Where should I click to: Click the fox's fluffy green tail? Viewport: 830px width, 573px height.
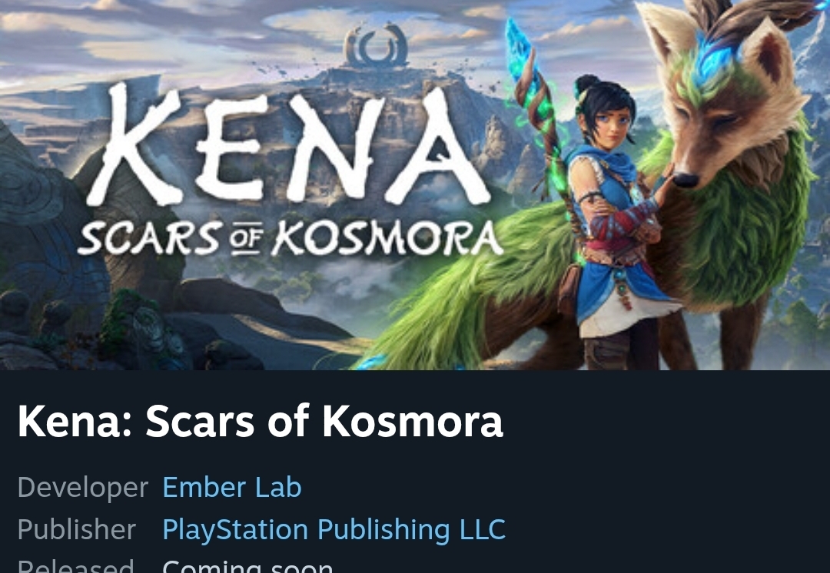coord(460,296)
